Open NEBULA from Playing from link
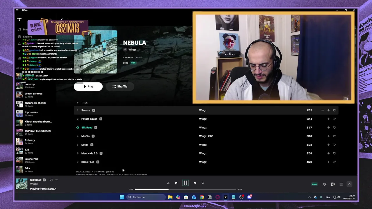The height and width of the screenshot is (209, 372). [x=51, y=189]
